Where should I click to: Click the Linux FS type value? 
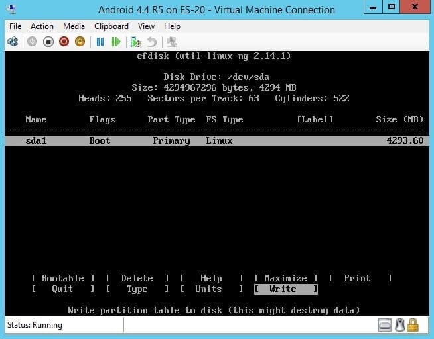[219, 141]
